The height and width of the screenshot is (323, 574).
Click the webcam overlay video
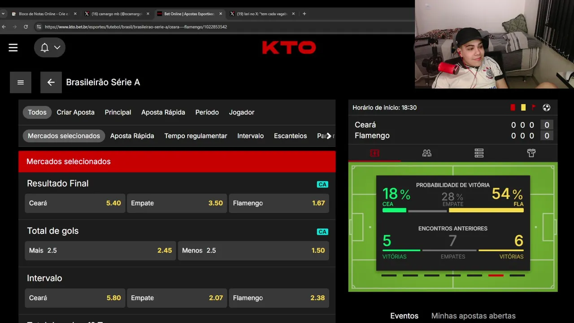[x=494, y=44]
